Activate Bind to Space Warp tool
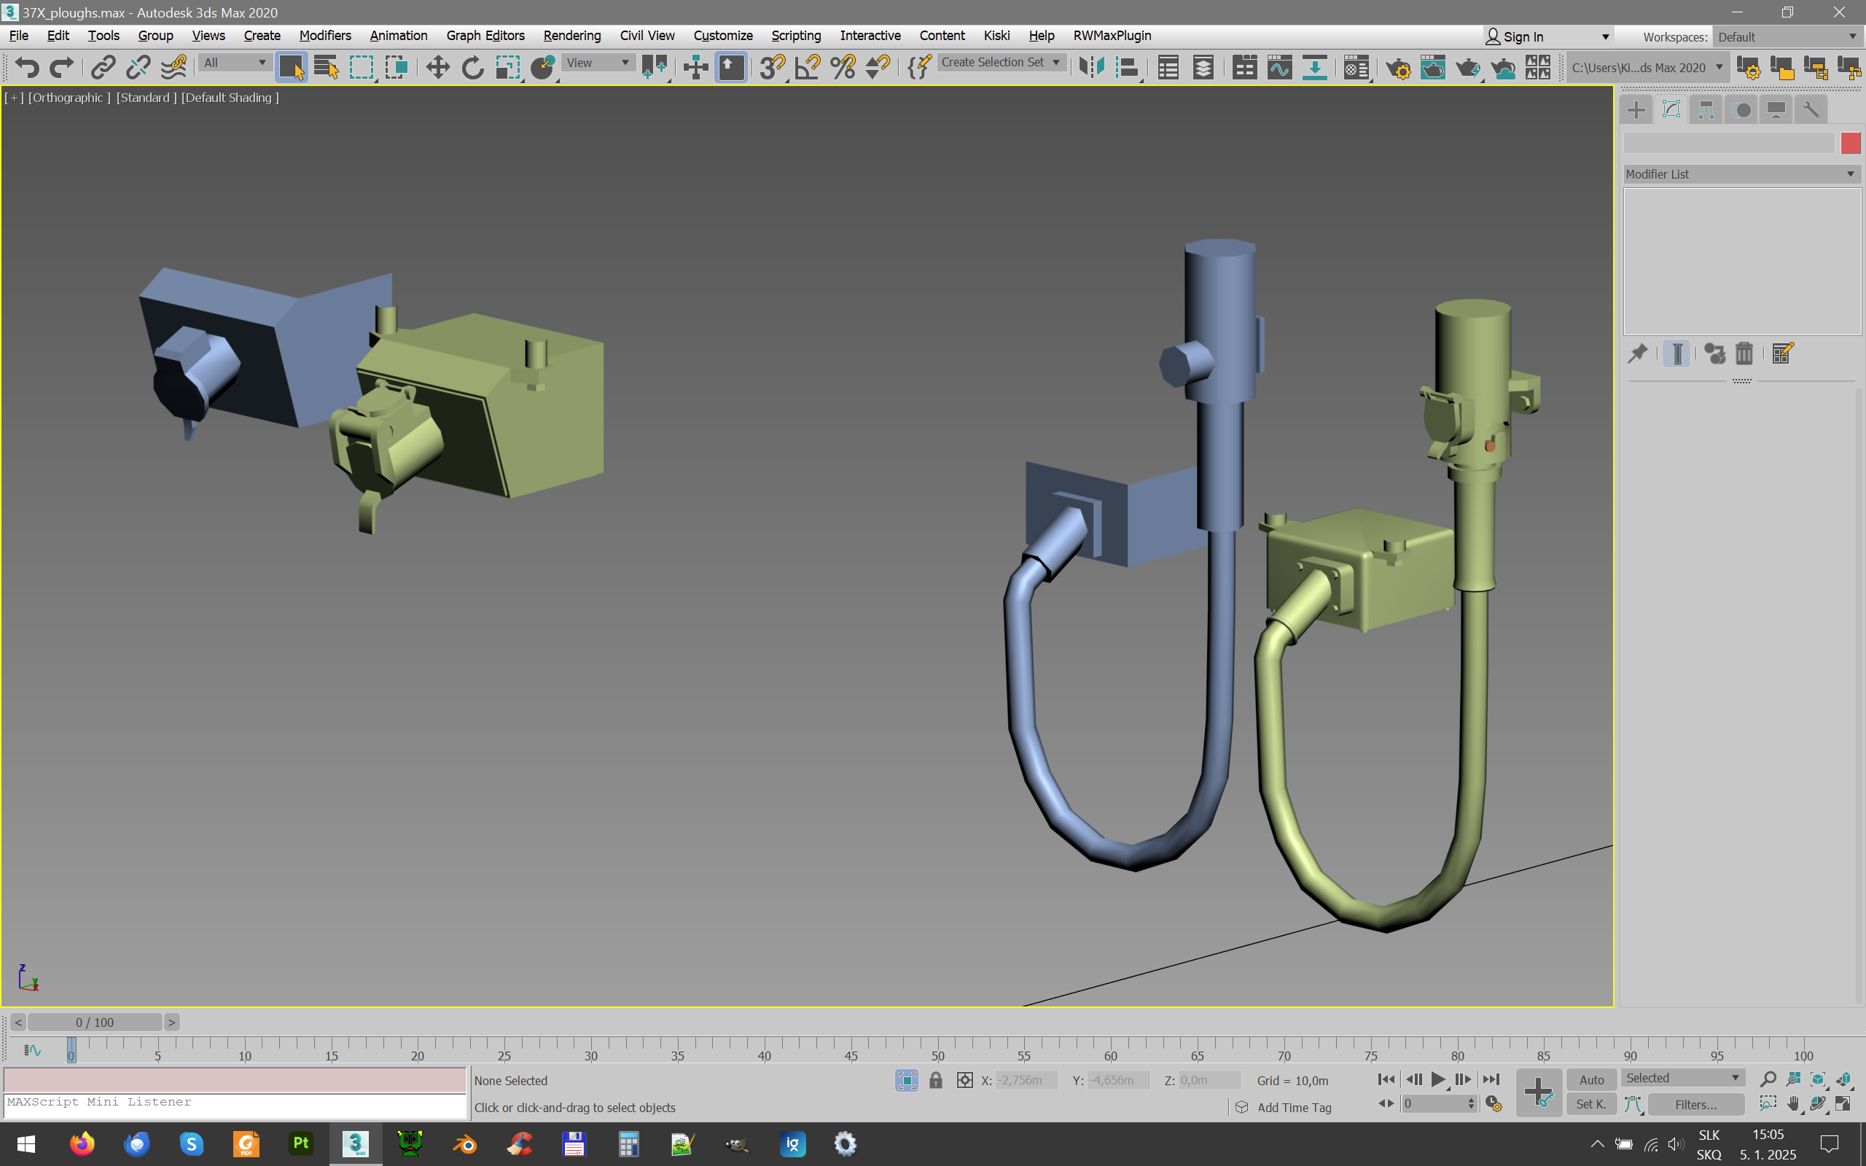This screenshot has width=1866, height=1166. pos(173,68)
